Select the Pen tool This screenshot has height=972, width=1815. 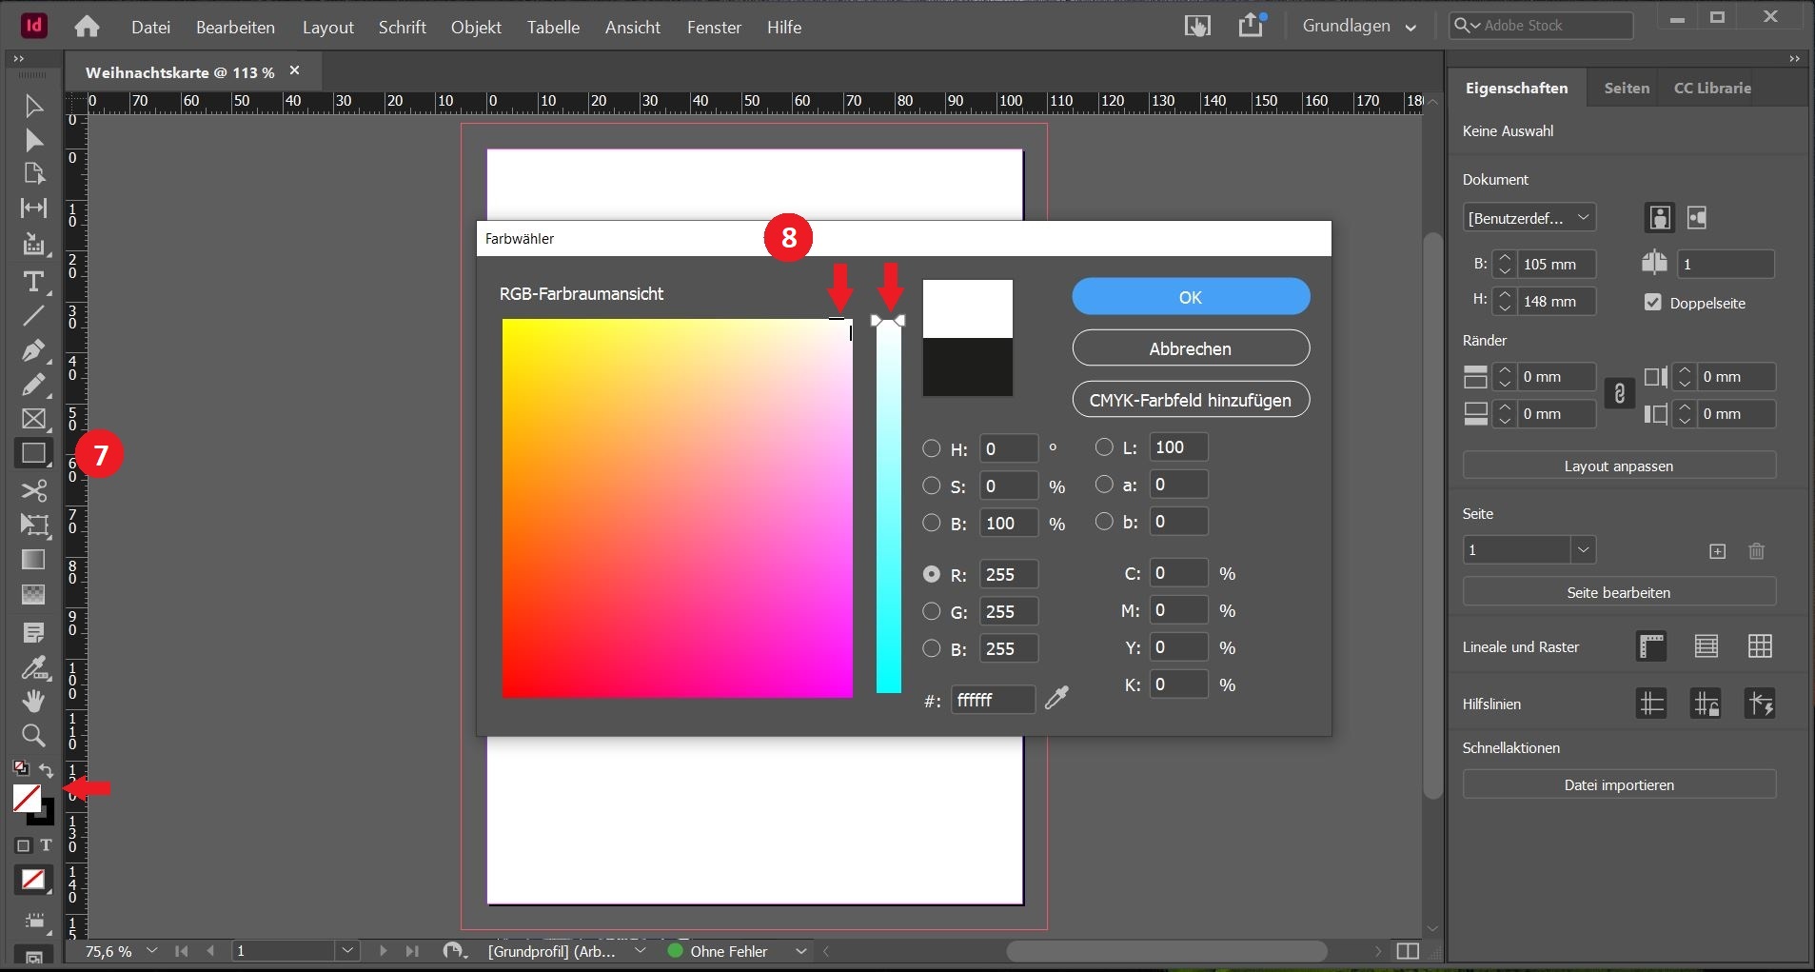click(33, 350)
